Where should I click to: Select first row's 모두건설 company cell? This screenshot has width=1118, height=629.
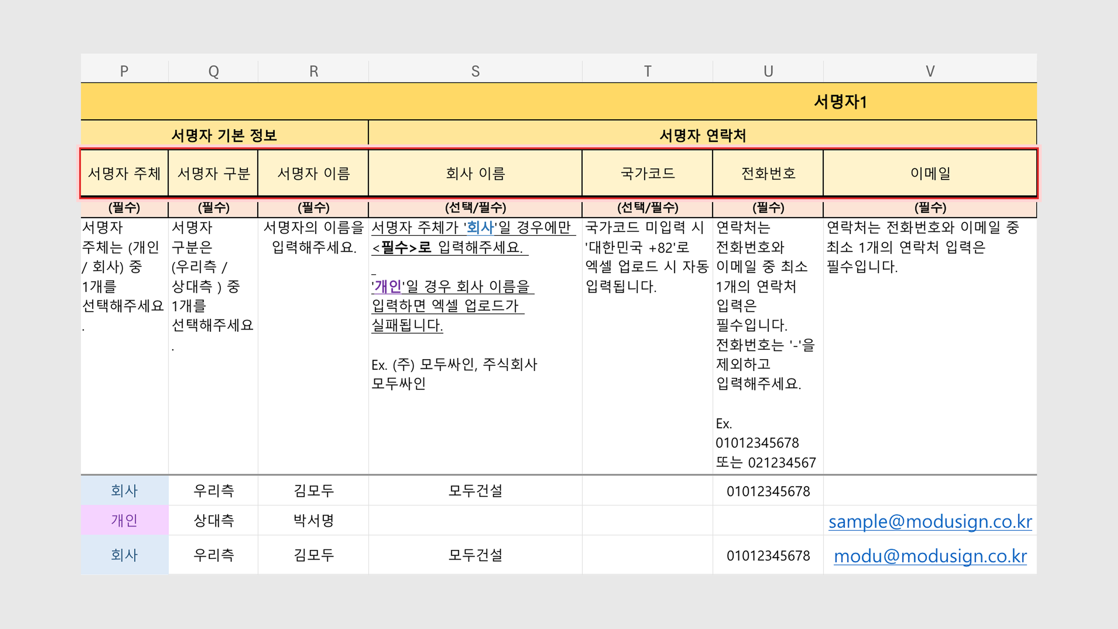click(475, 491)
